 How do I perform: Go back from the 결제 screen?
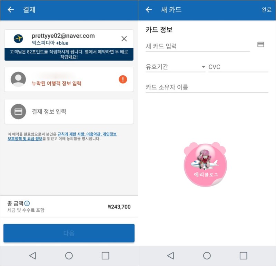[x=11, y=10]
